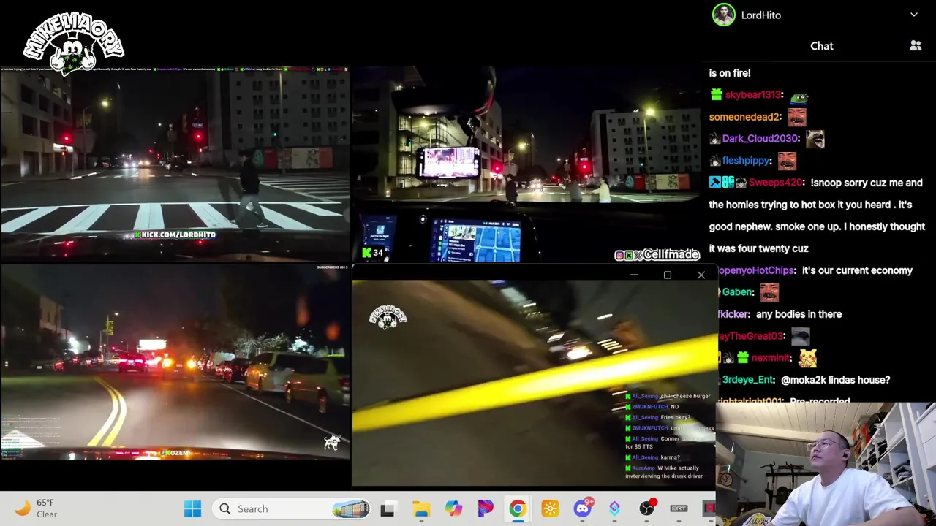Click the Pepe emote by skybear1313
This screenshot has width=936, height=526.
pos(799,96)
